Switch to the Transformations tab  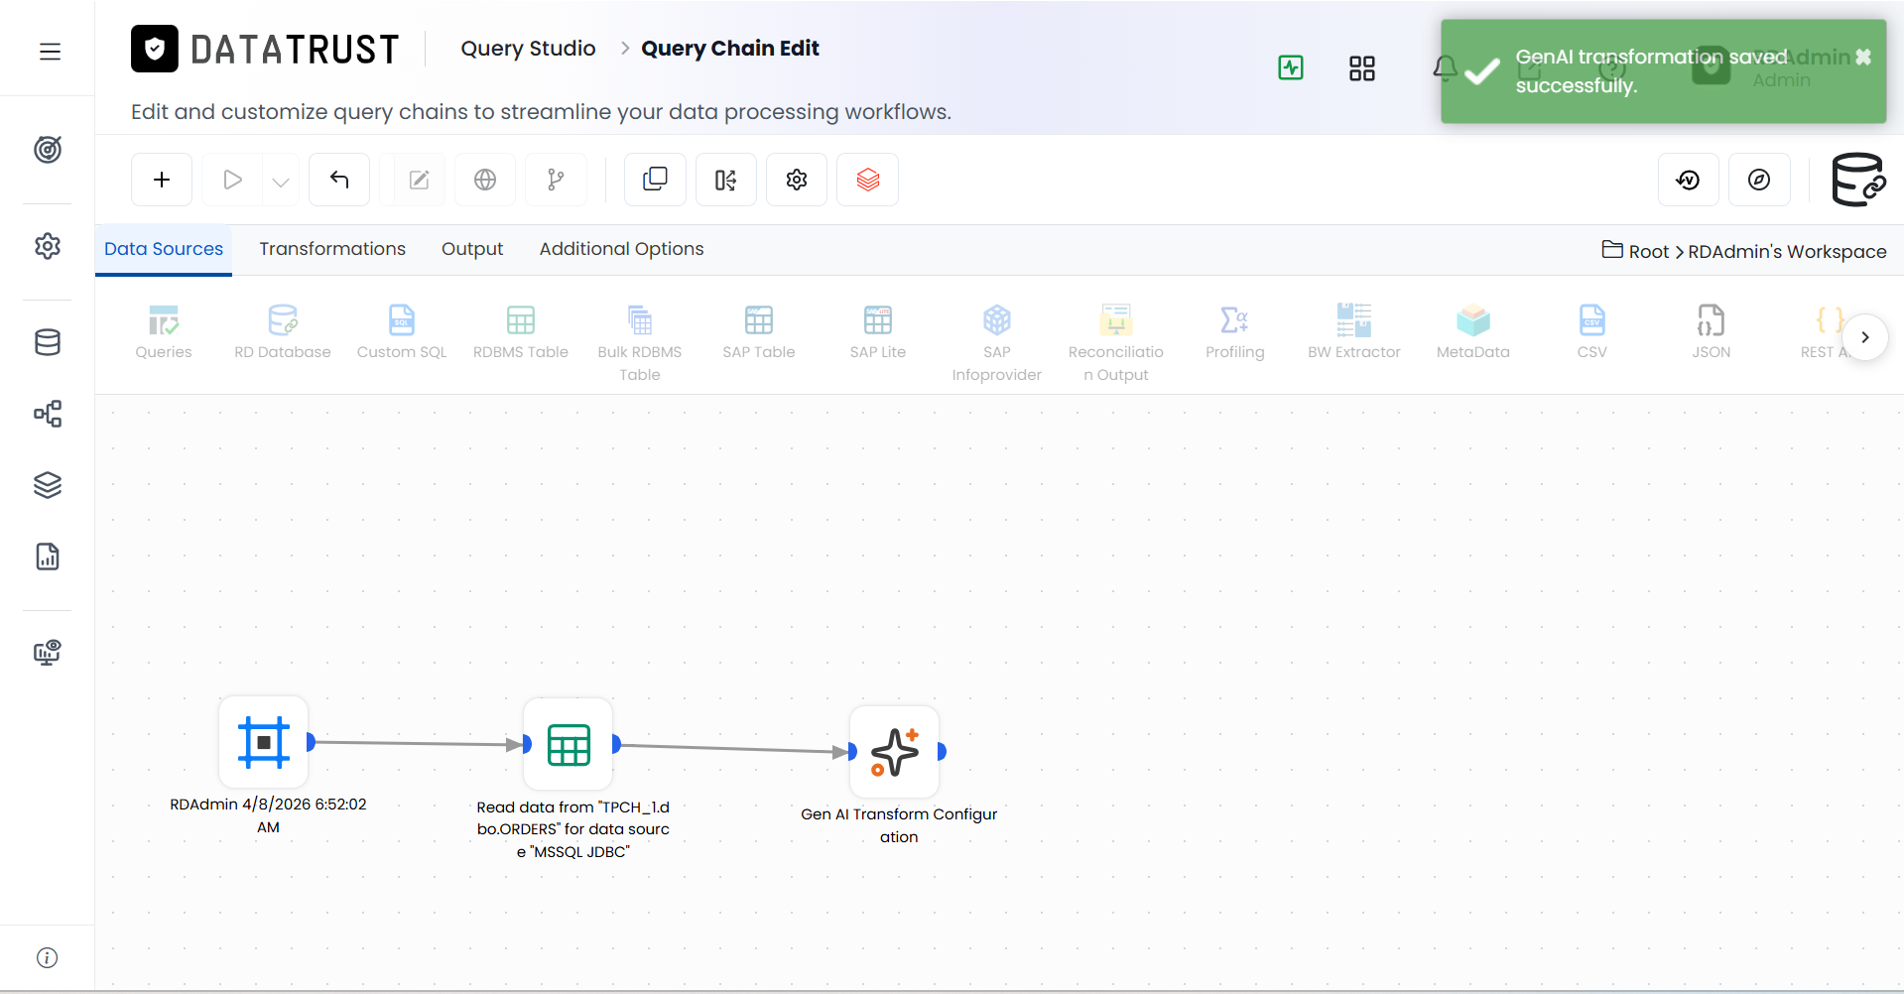click(332, 249)
